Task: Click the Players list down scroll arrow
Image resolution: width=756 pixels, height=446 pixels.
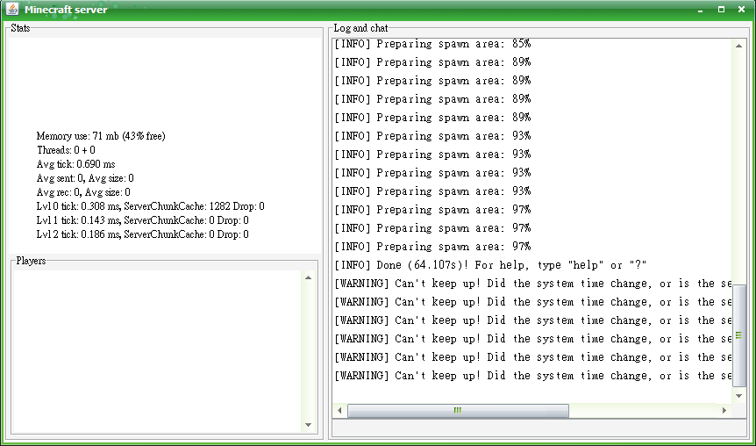Action: (308, 425)
